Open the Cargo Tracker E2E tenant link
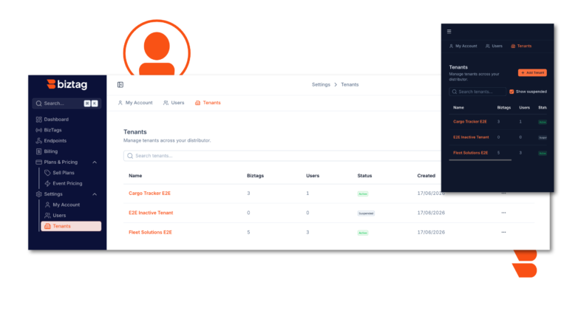 coord(149,194)
